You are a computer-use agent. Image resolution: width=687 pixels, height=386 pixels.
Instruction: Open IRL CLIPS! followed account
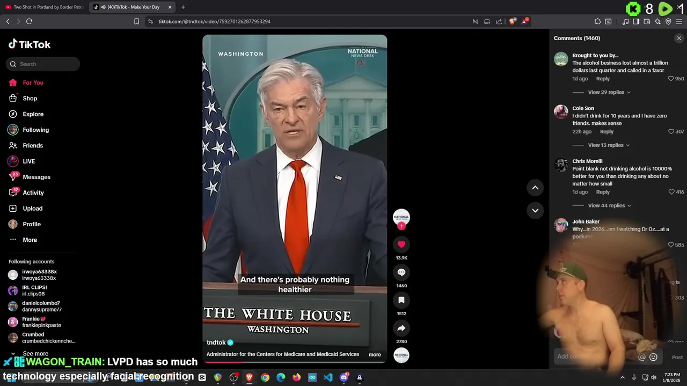28,291
